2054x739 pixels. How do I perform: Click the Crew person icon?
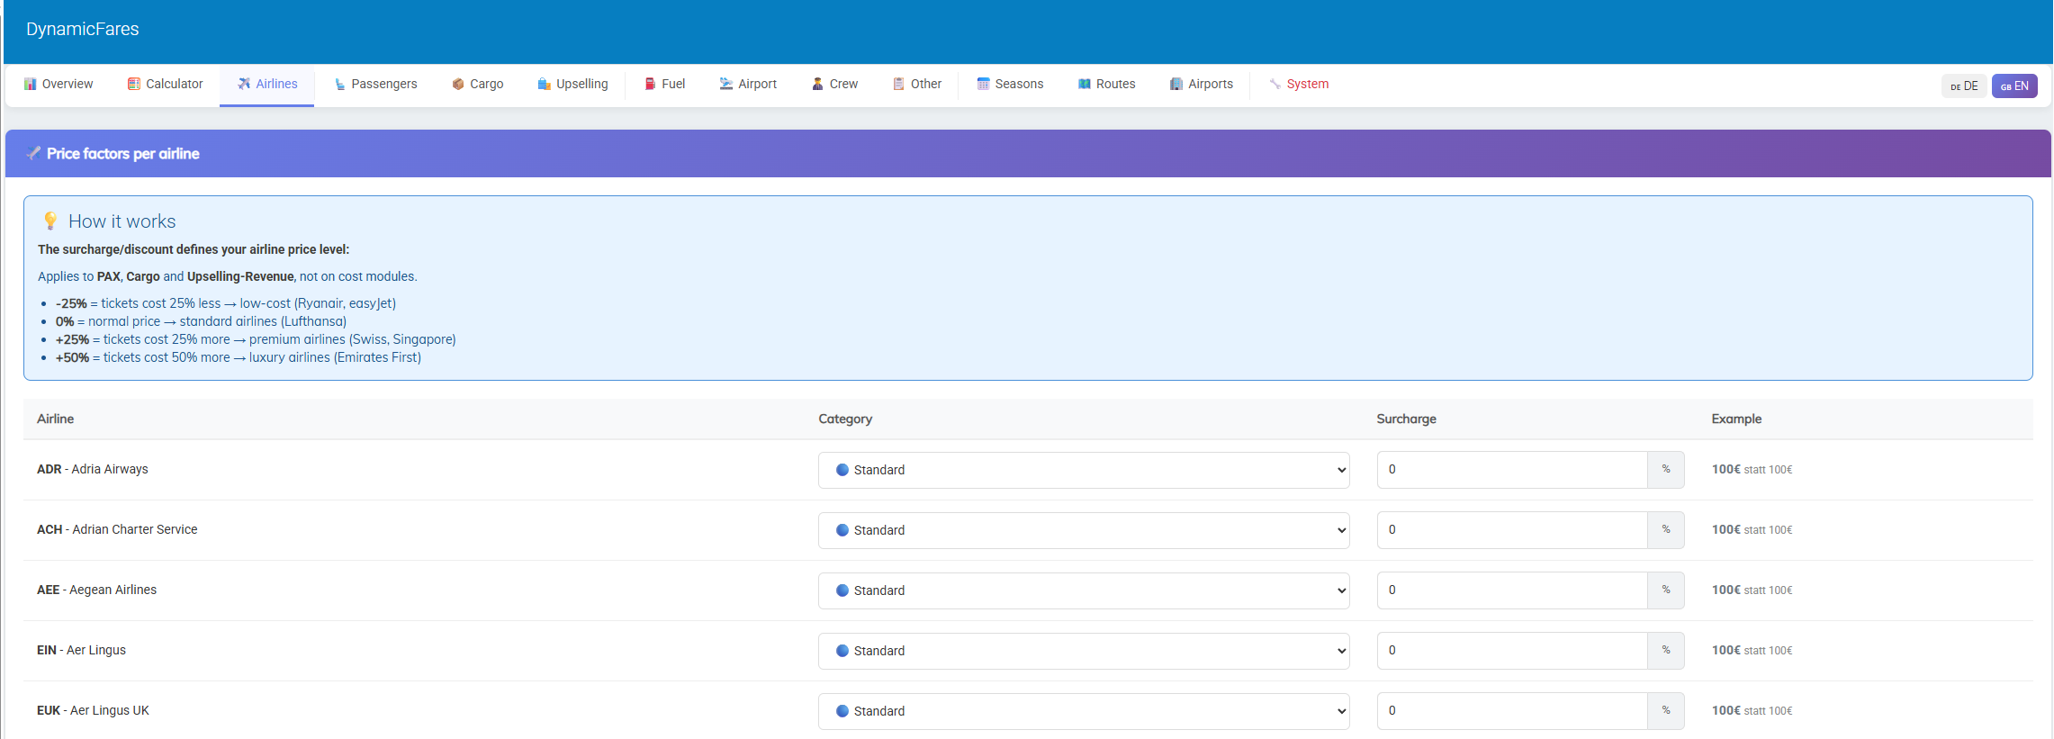click(817, 84)
